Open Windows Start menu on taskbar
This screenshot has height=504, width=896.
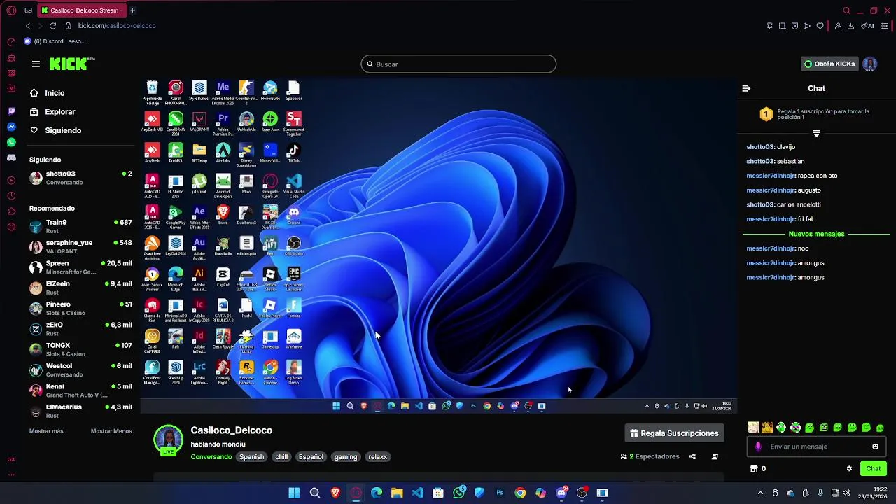(294, 493)
